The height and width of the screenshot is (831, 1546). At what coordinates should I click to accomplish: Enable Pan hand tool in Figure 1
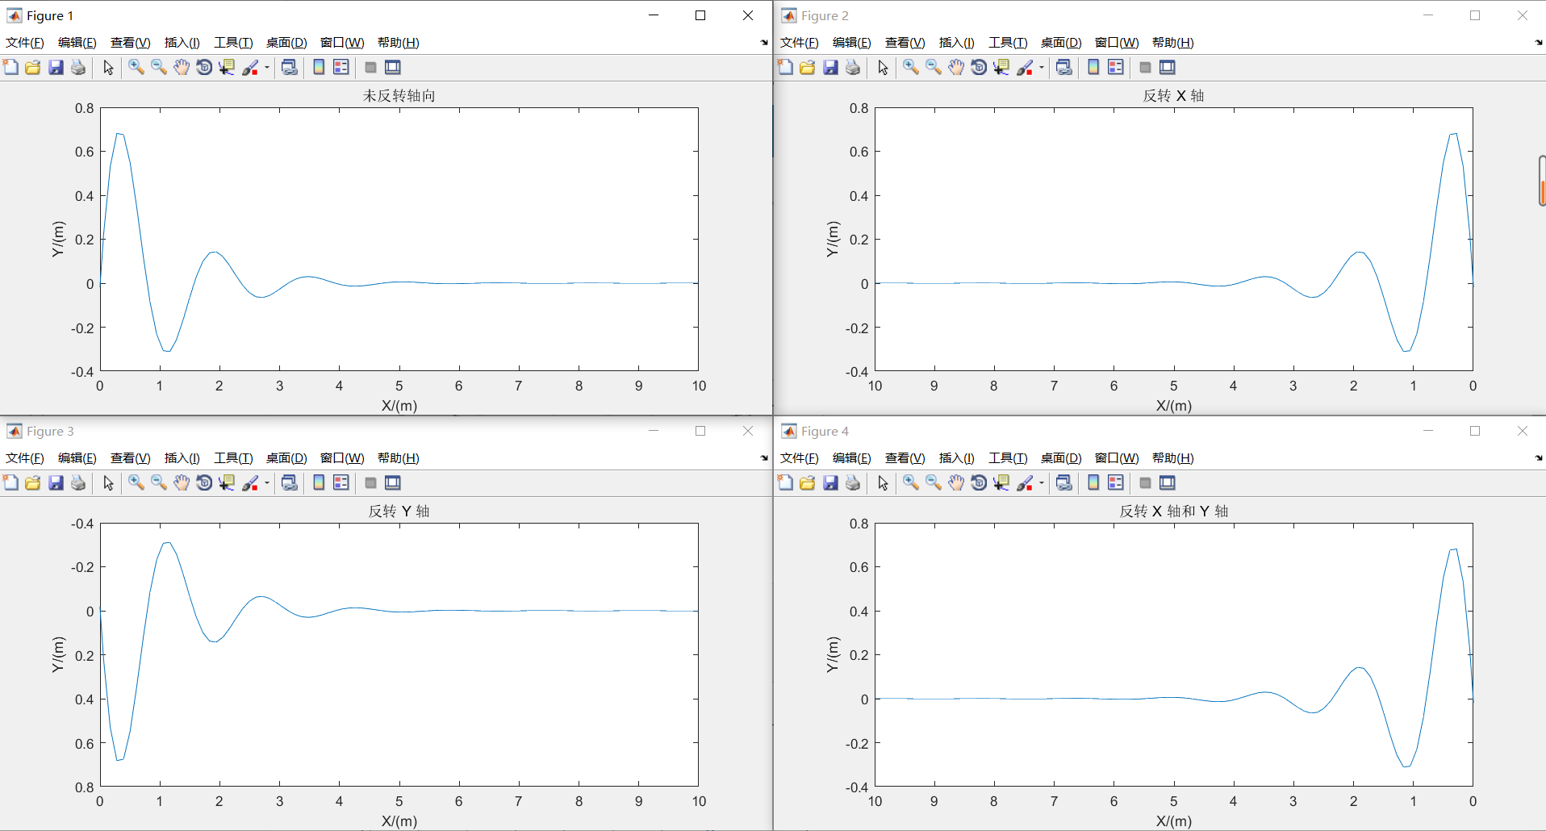pyautogui.click(x=182, y=67)
